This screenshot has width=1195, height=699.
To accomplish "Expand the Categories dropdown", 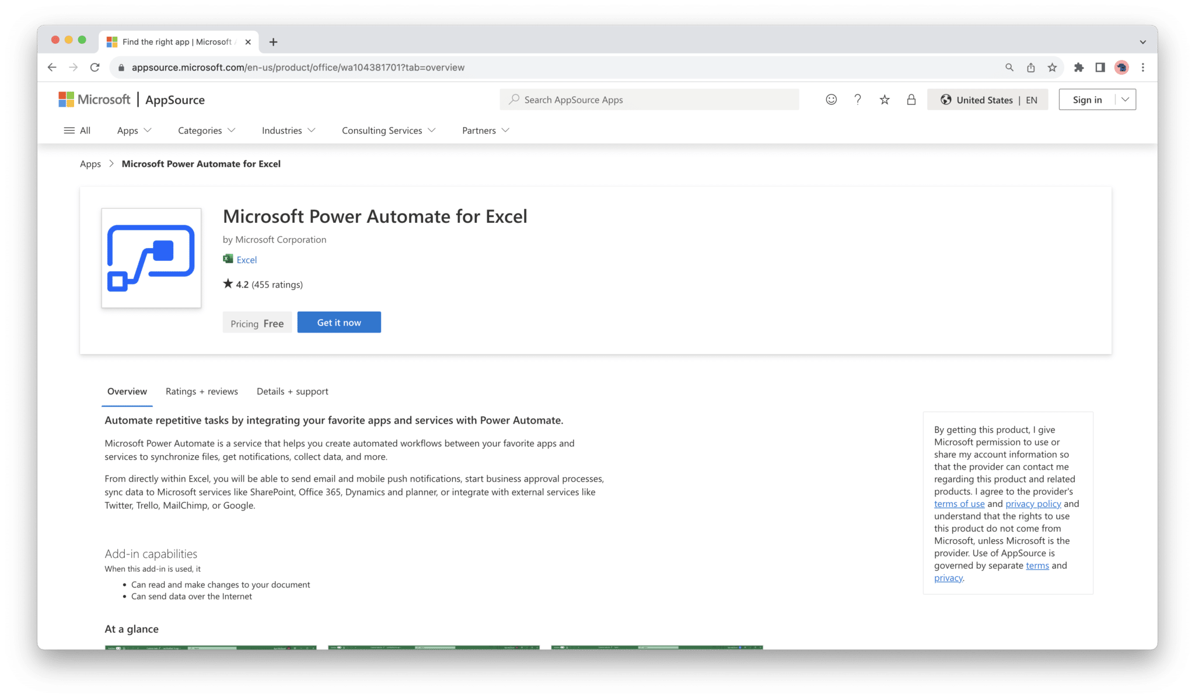I will 207,131.
